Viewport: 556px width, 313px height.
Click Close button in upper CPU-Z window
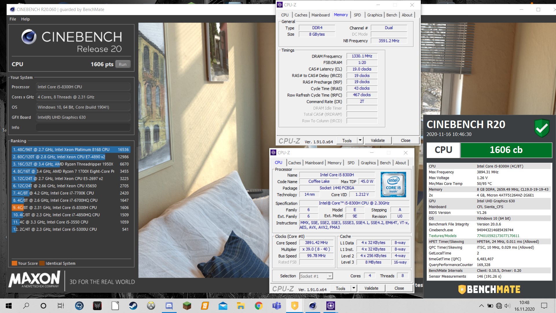point(405,141)
